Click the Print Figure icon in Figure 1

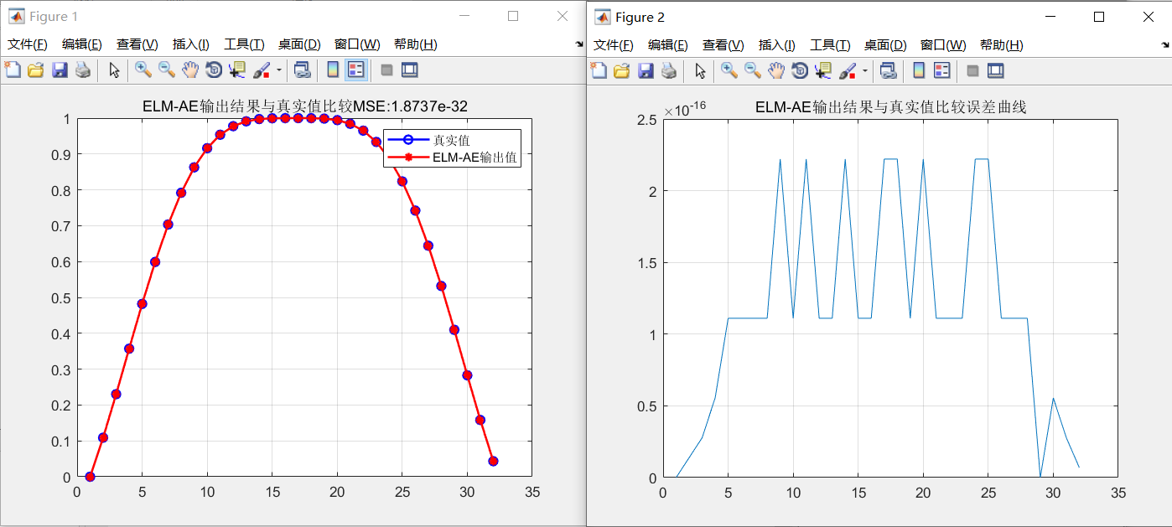point(82,70)
